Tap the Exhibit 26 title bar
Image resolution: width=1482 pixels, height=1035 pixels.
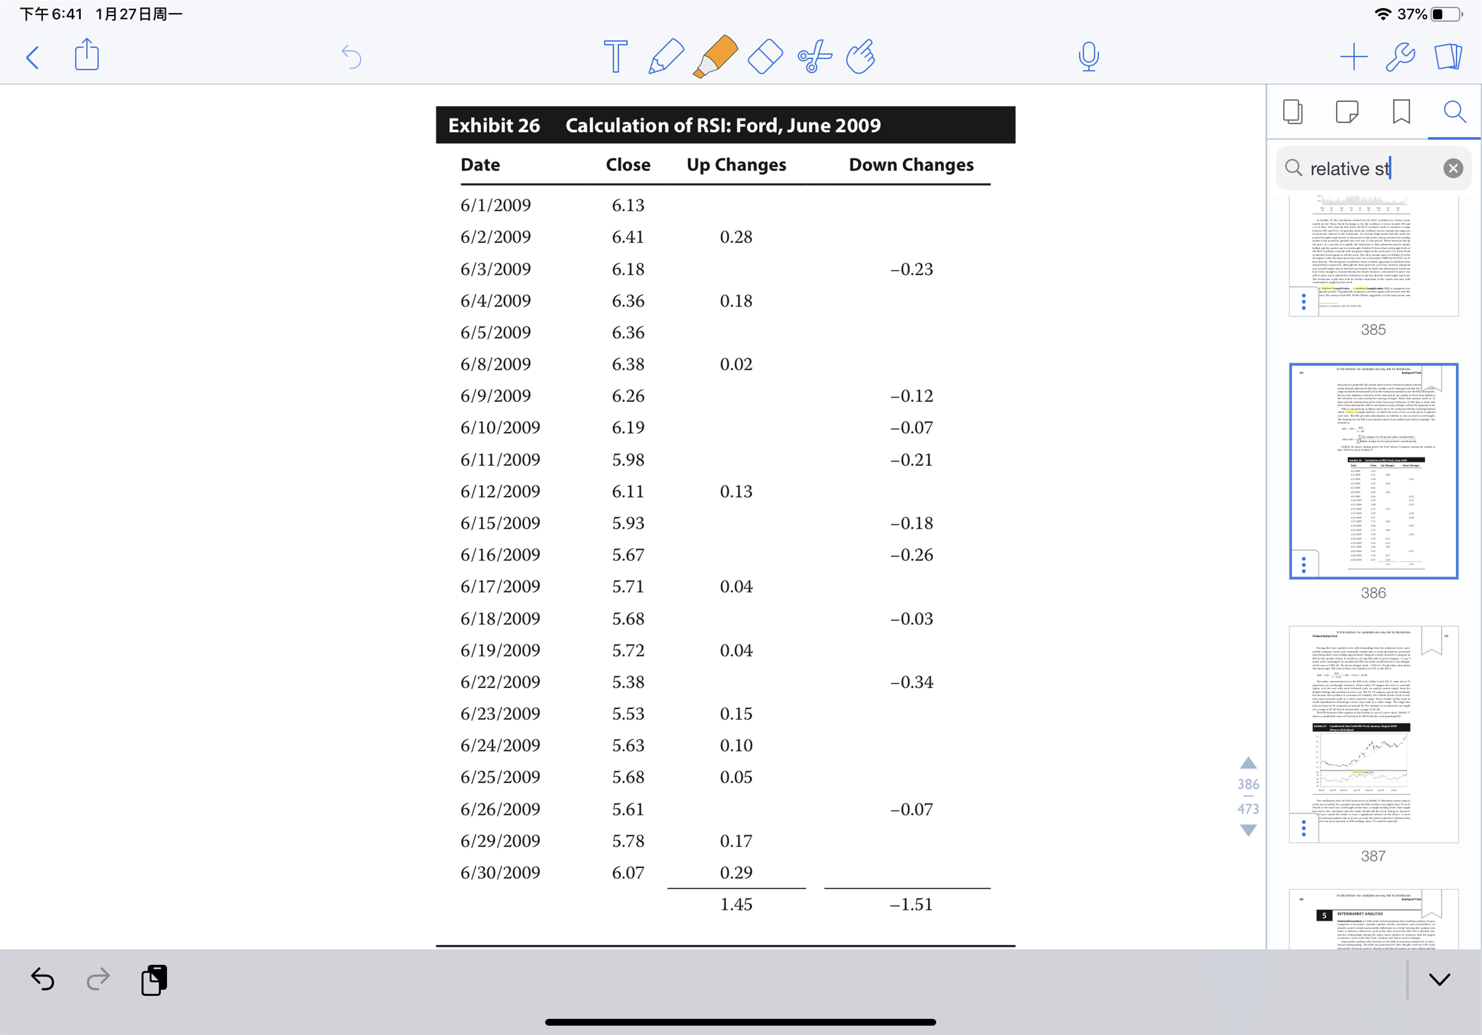725,125
